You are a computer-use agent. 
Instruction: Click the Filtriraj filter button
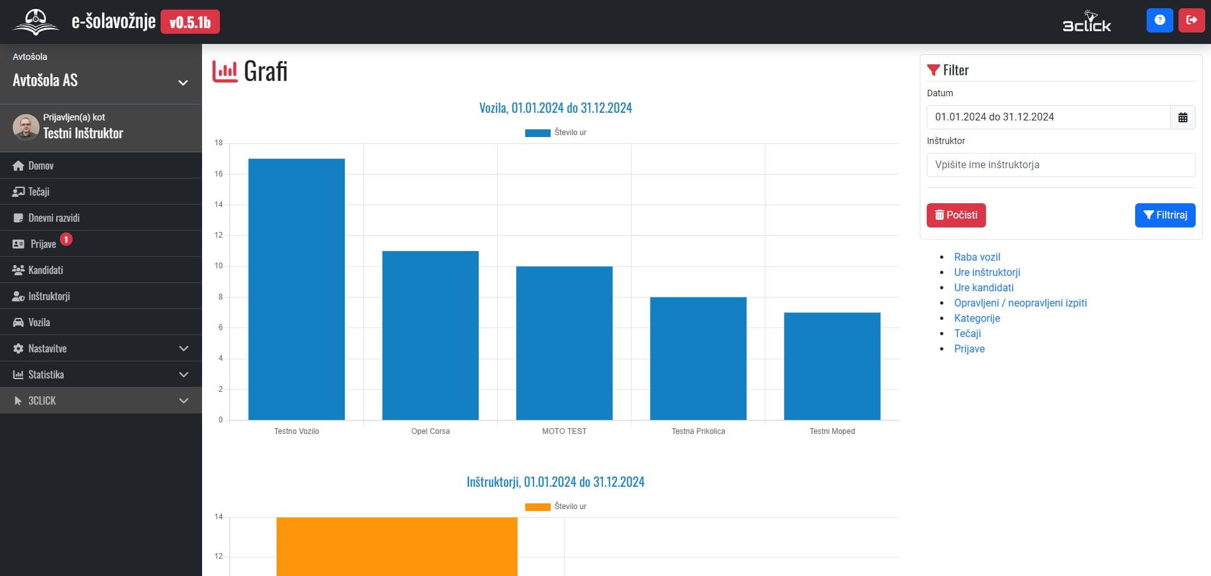pos(1165,215)
